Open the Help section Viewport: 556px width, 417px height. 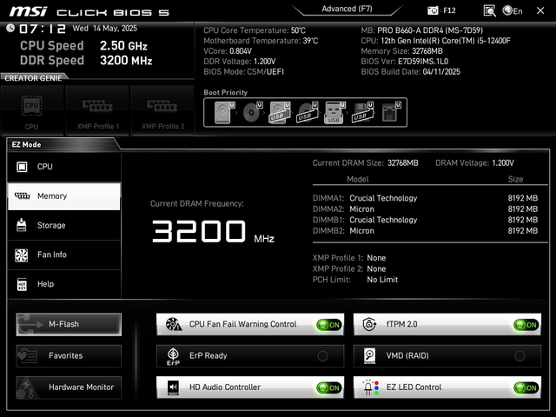pyautogui.click(x=64, y=284)
